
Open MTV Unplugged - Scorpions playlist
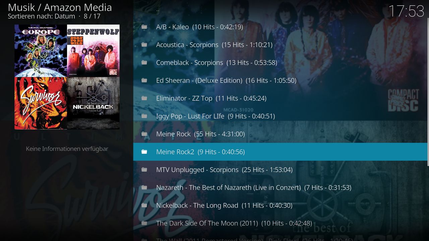280,170
